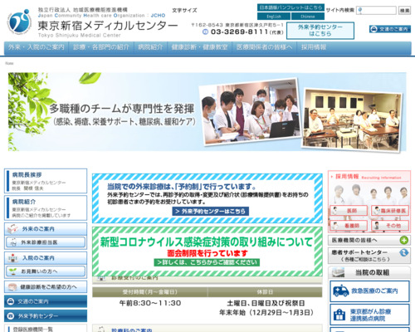Open 採用情報 navigation menu
The height and width of the screenshot is (332, 415).
coord(314,47)
